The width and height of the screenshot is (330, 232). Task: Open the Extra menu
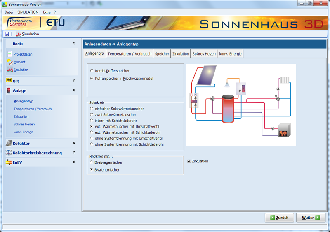point(47,12)
